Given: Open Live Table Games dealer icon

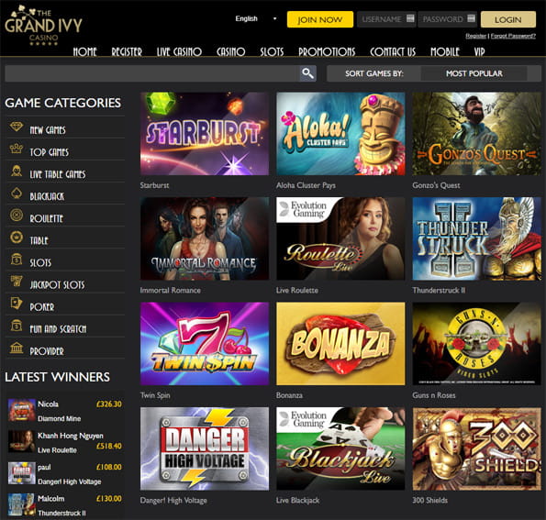Looking at the screenshot, I should coord(17,171).
